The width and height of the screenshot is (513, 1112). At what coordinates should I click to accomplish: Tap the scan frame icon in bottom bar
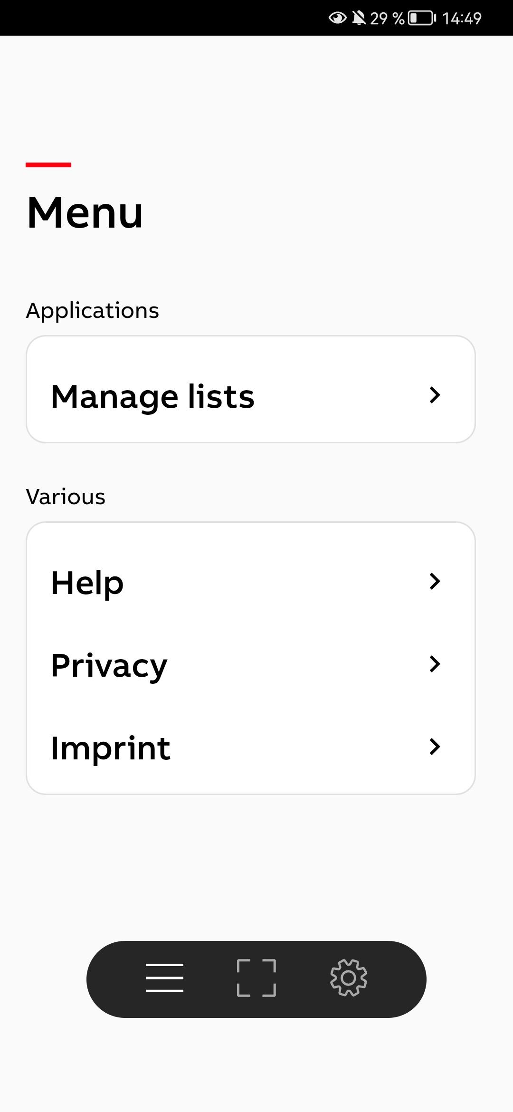[x=256, y=978]
